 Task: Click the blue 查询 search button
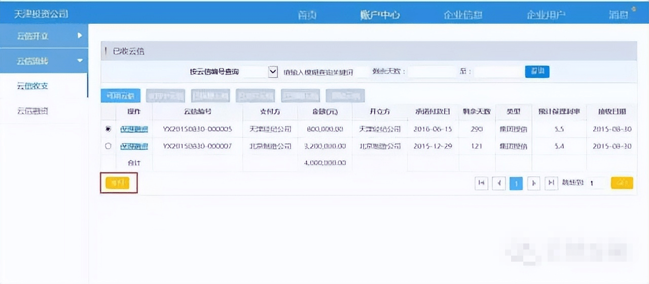click(537, 72)
